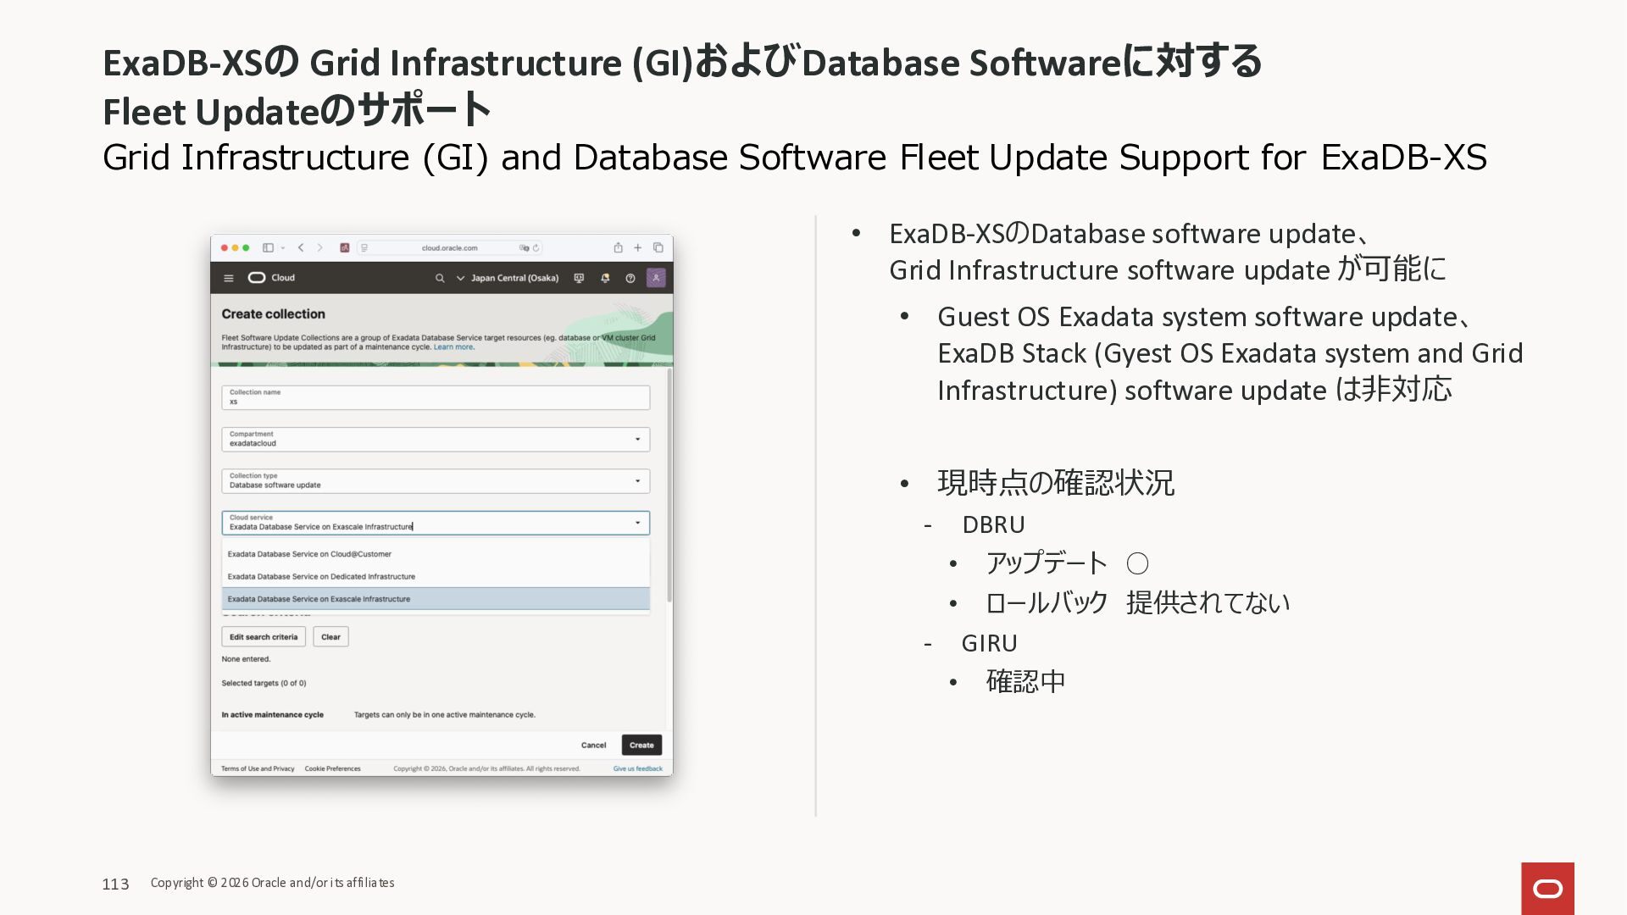Open the notifications bell icon
1627x915 pixels.
605,278
